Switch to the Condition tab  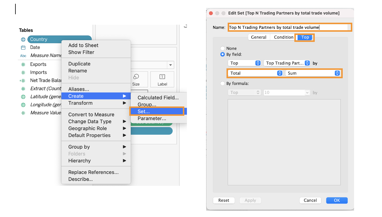tap(283, 37)
